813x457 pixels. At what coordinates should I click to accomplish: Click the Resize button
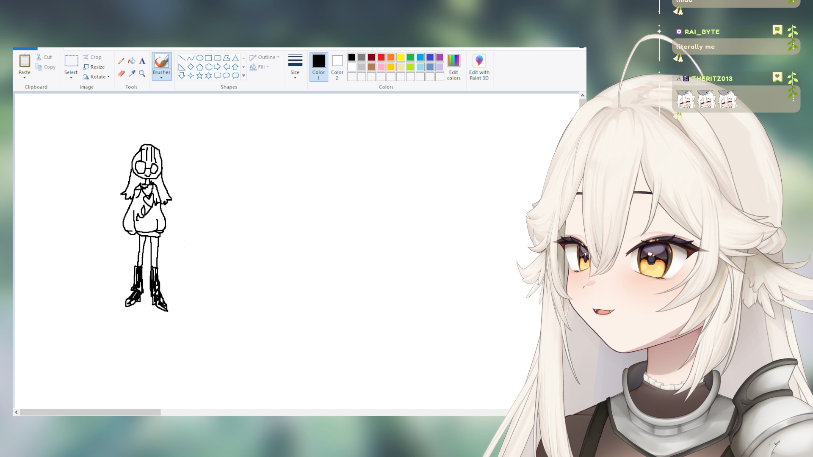(x=94, y=67)
